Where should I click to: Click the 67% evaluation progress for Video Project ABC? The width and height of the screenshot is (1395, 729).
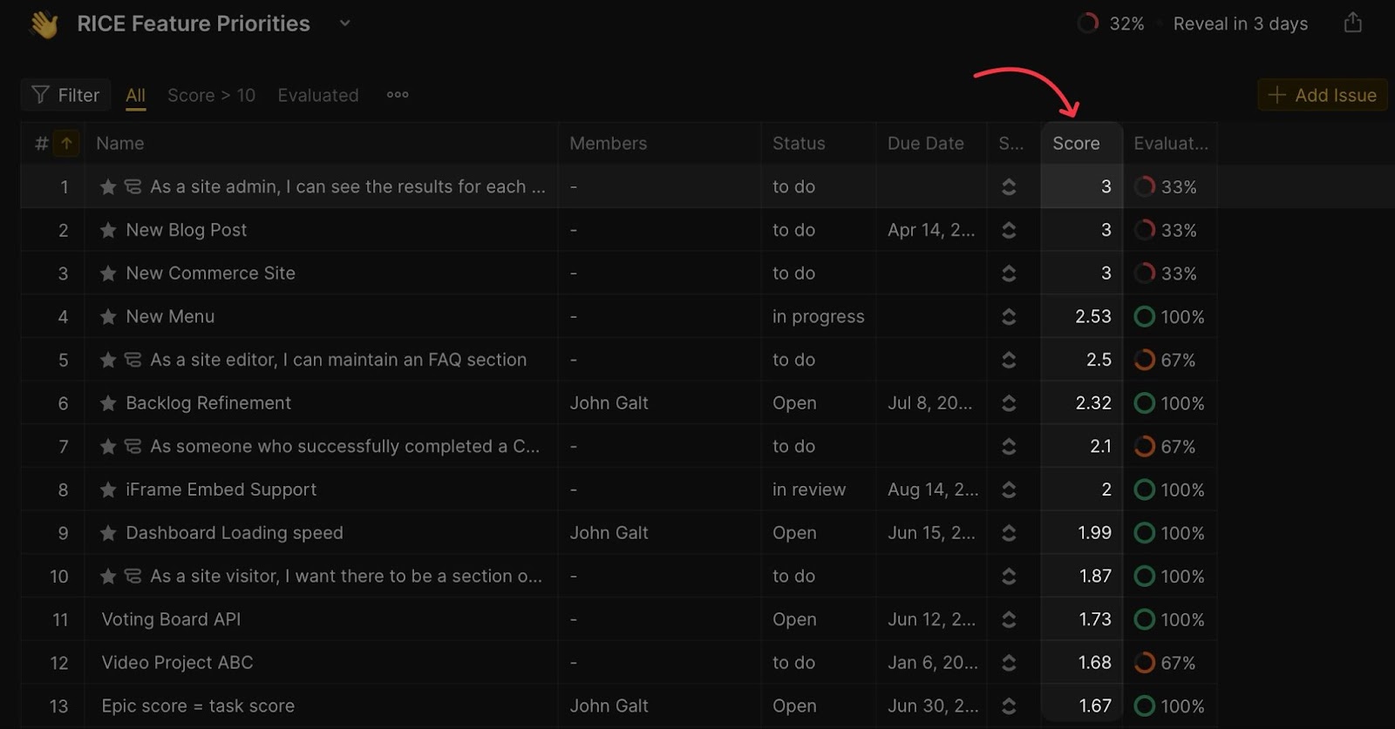(1144, 663)
